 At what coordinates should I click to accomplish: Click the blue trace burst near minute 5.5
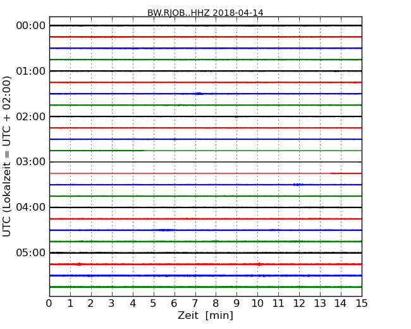tap(165, 230)
